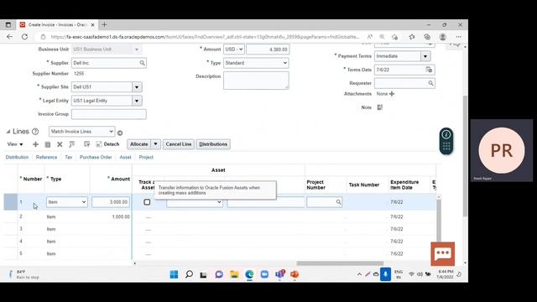
Task: Switch to the Asset tab
Action: click(x=125, y=157)
